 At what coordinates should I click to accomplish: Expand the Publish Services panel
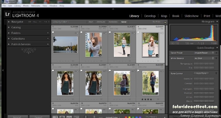tap(9, 44)
